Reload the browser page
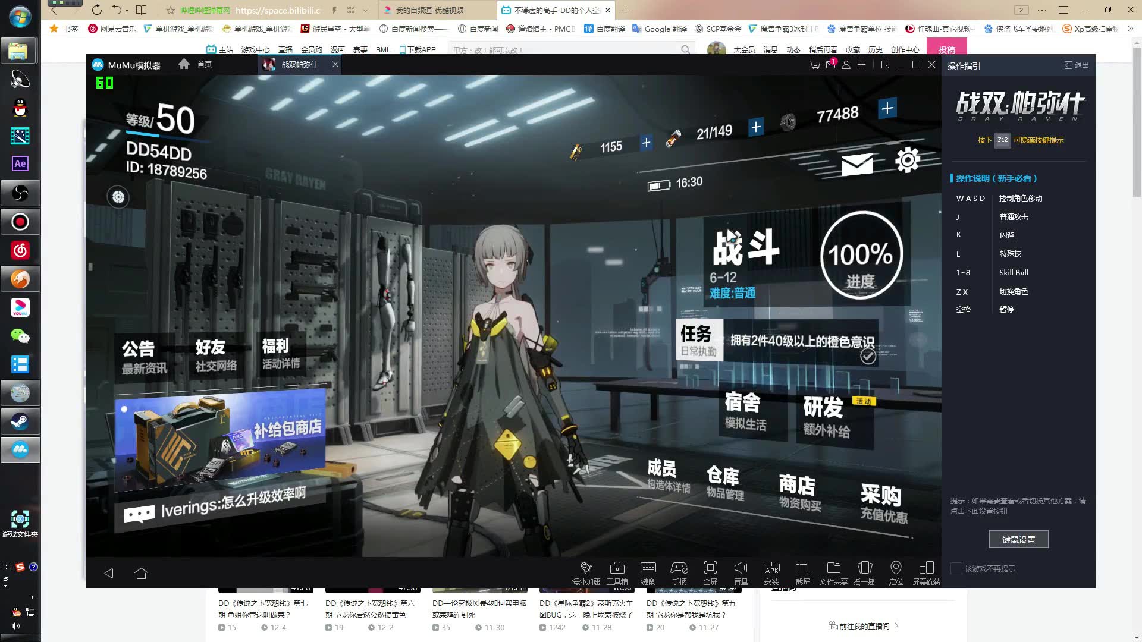Viewport: 1142px width, 642px height. click(97, 10)
